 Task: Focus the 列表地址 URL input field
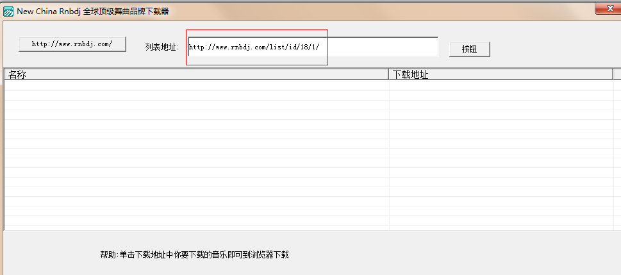point(313,47)
